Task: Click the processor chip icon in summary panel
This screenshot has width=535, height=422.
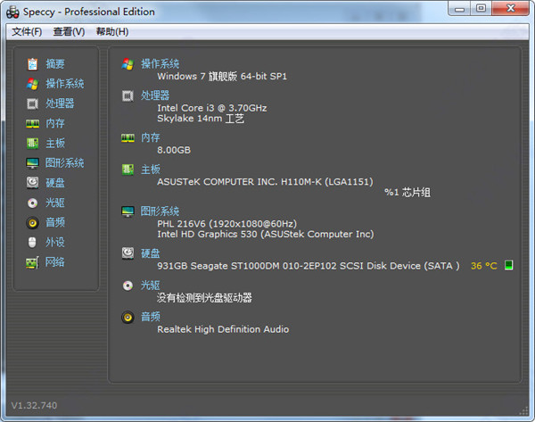Action: pos(128,96)
